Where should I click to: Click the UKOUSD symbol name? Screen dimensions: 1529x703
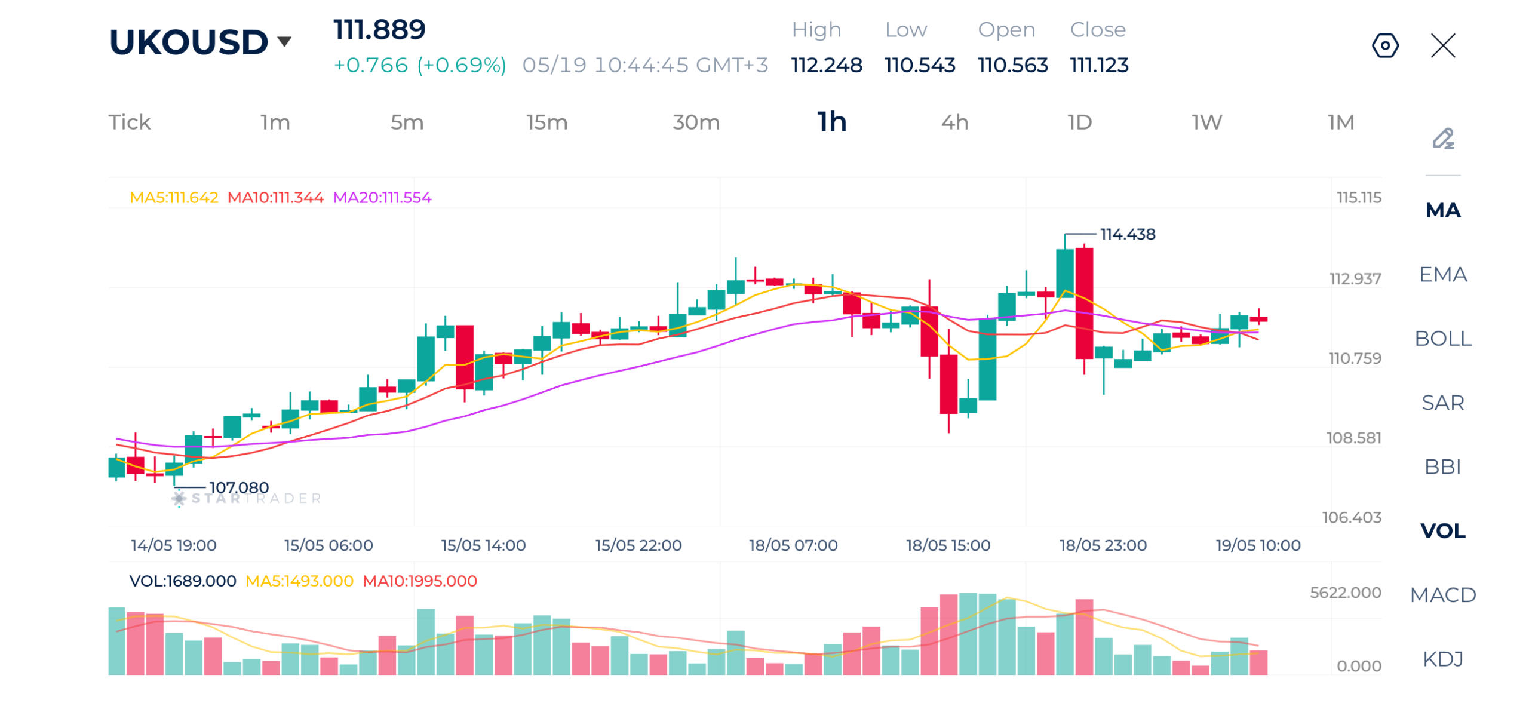point(189,42)
